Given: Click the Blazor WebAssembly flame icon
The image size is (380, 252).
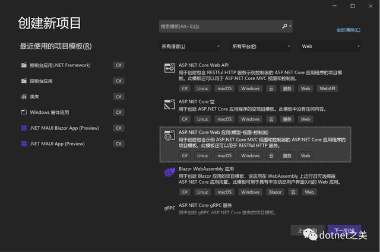Looking at the screenshot, I should pos(170,172).
